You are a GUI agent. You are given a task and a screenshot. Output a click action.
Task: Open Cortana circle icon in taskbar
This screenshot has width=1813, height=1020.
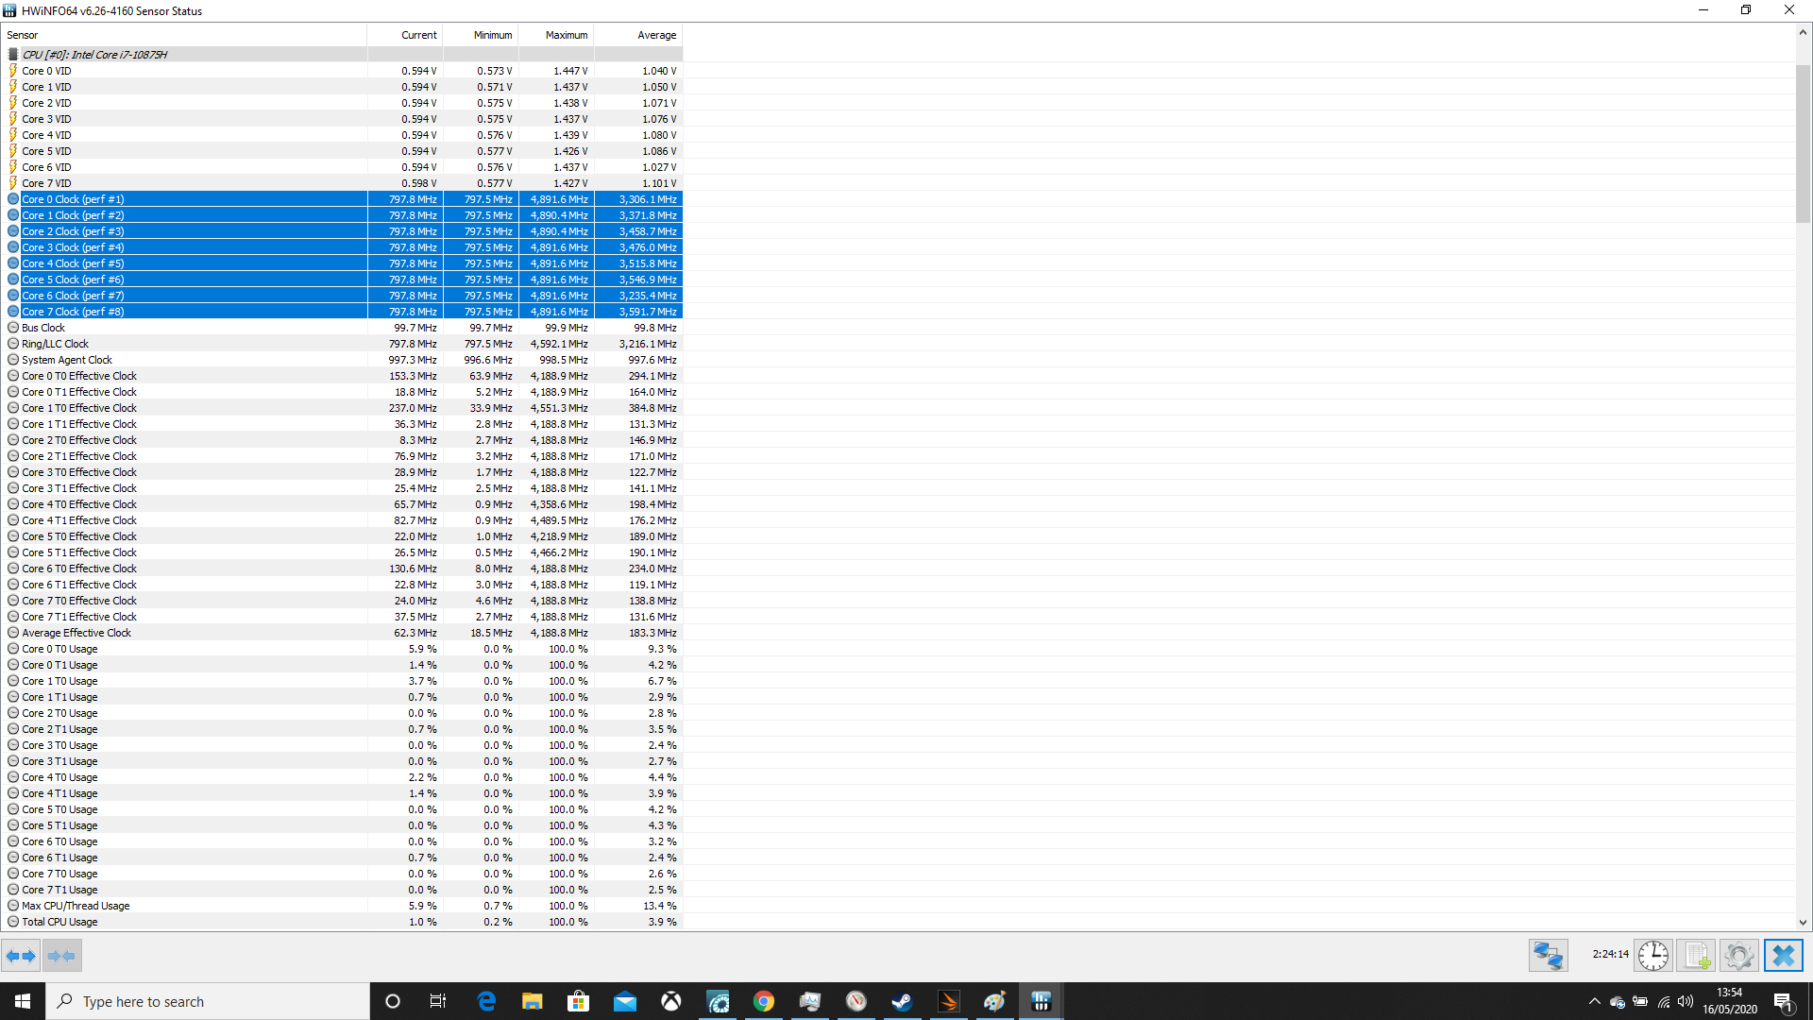393,1001
